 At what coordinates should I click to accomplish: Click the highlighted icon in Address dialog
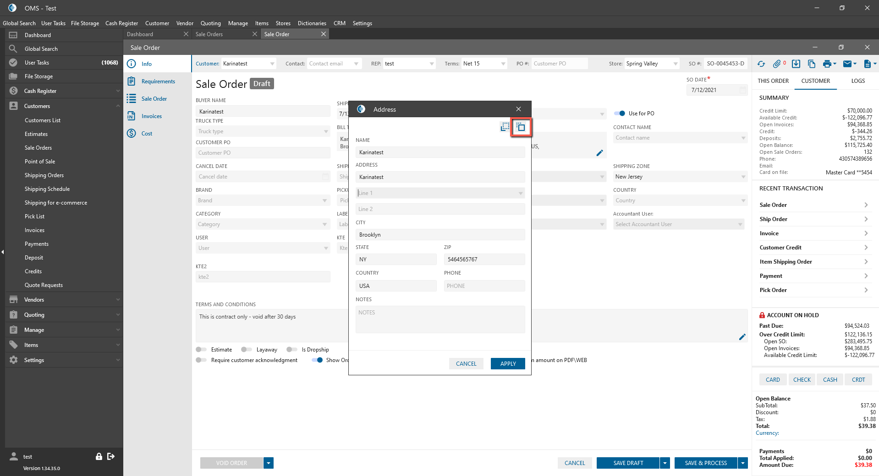click(x=521, y=127)
